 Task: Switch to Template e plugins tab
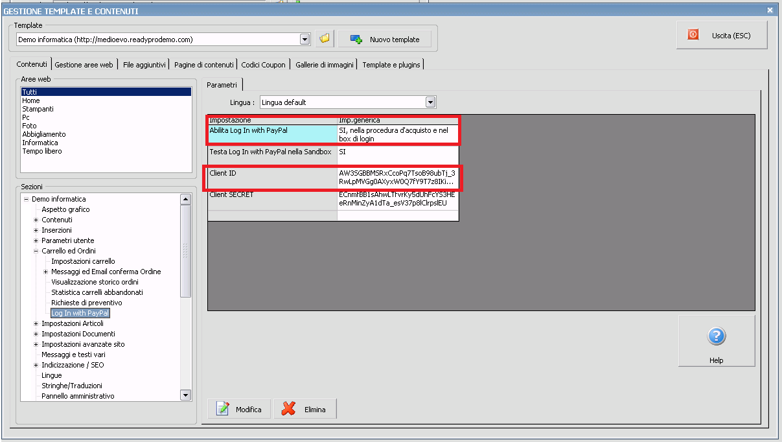[x=391, y=65]
